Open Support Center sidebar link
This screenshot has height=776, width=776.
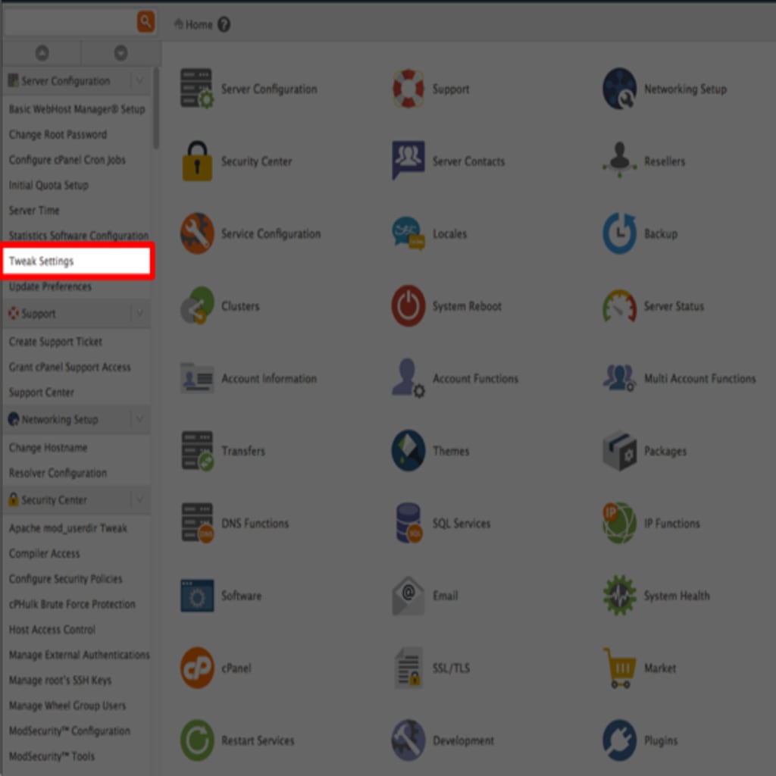[x=42, y=392]
